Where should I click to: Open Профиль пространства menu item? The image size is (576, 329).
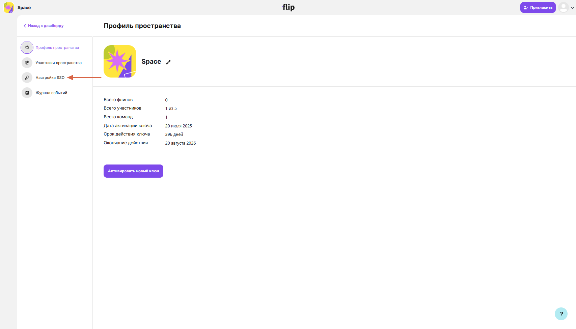click(x=57, y=48)
